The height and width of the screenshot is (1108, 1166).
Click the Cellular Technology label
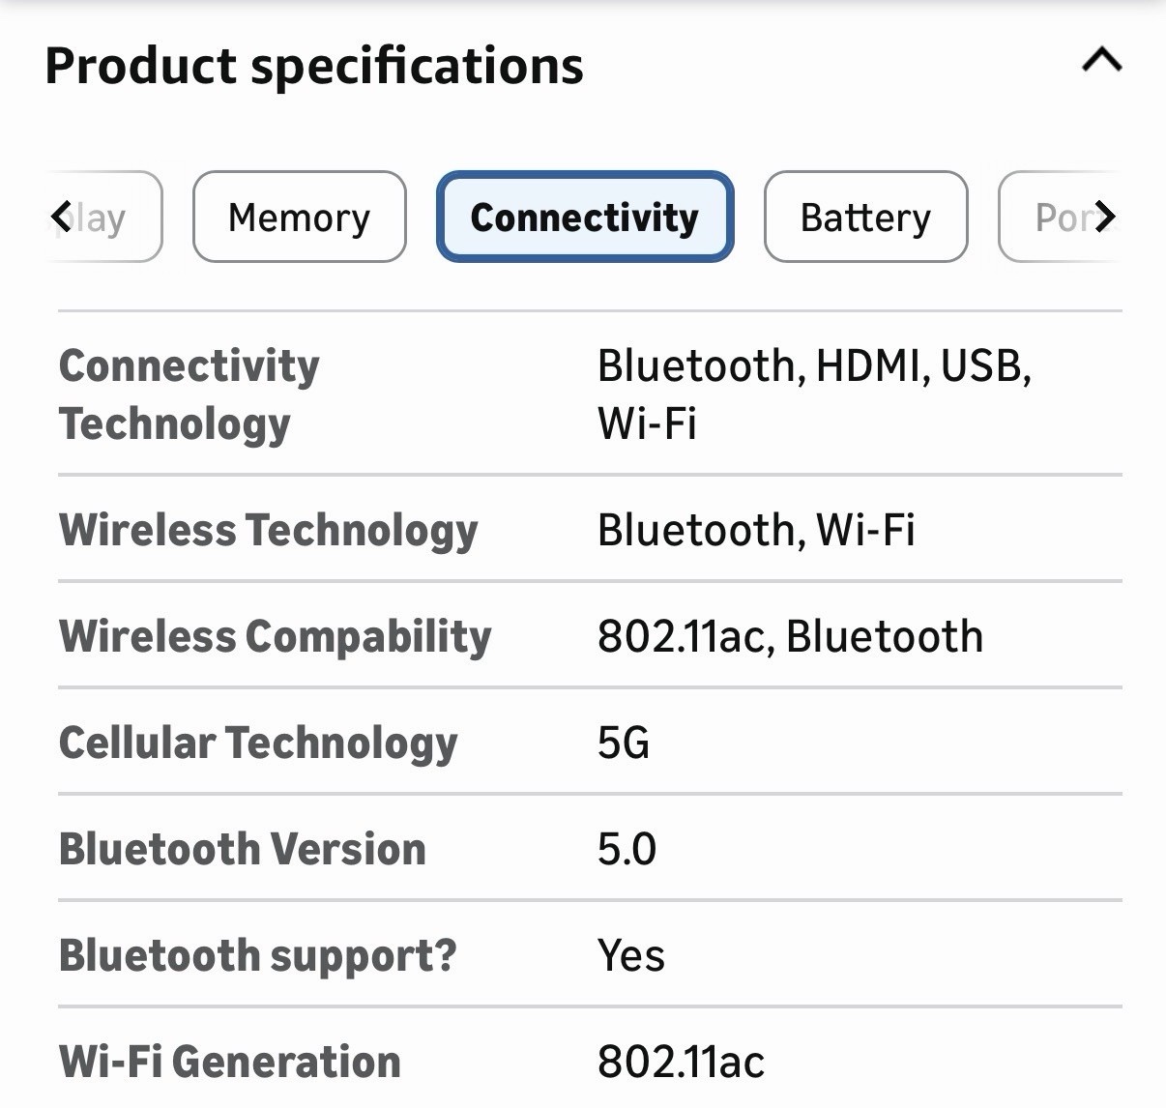click(258, 743)
